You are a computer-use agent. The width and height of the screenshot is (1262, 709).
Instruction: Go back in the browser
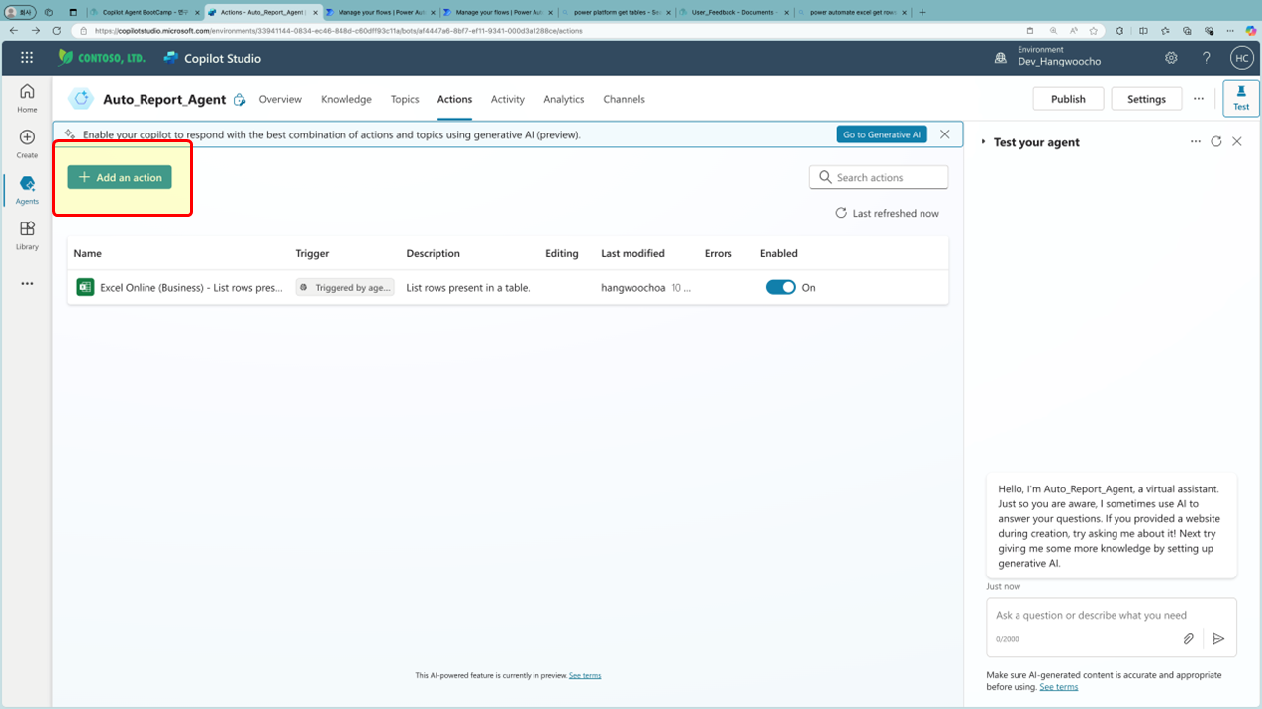coord(14,31)
